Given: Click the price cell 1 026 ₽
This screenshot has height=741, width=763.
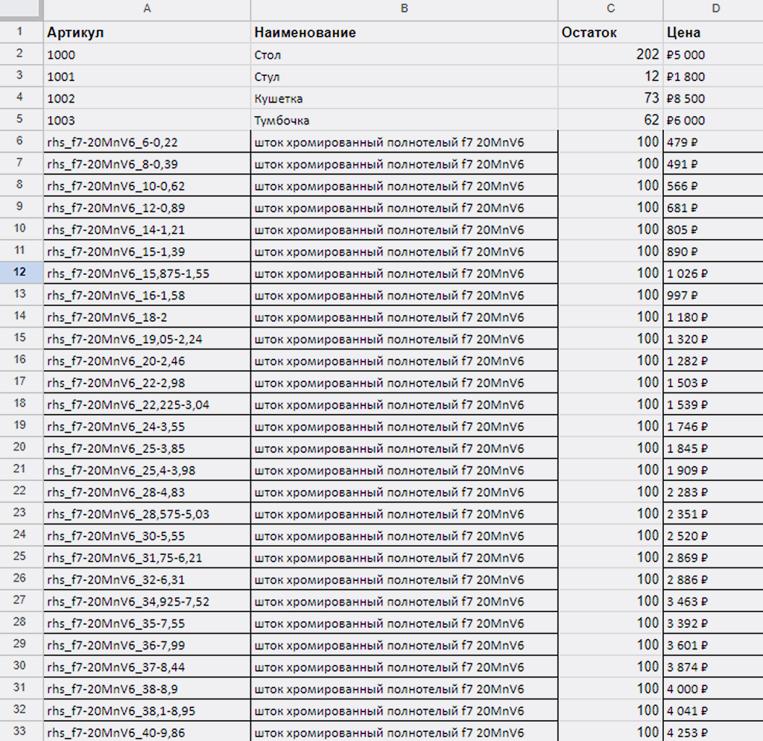Looking at the screenshot, I should (713, 273).
